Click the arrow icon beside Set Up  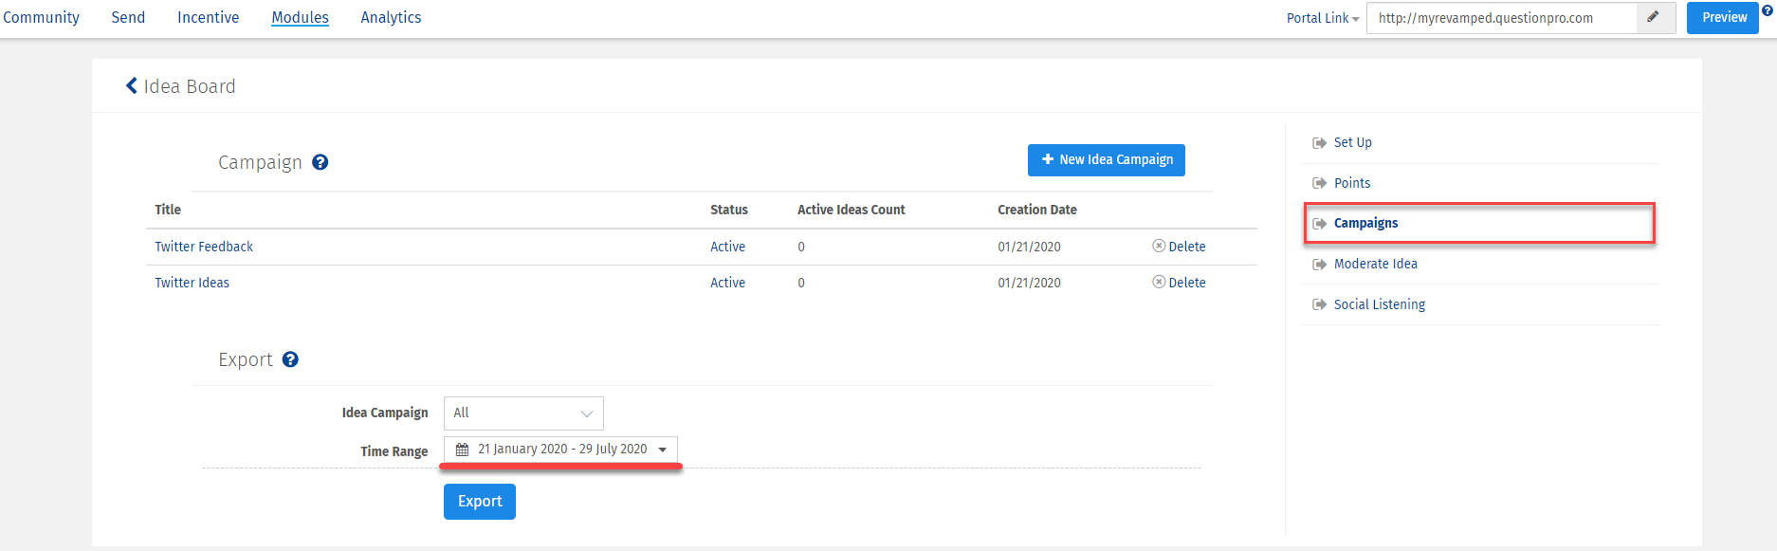(x=1319, y=143)
